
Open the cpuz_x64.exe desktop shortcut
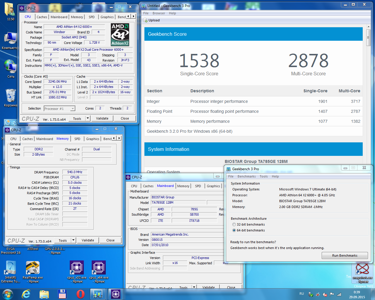pos(99,272)
